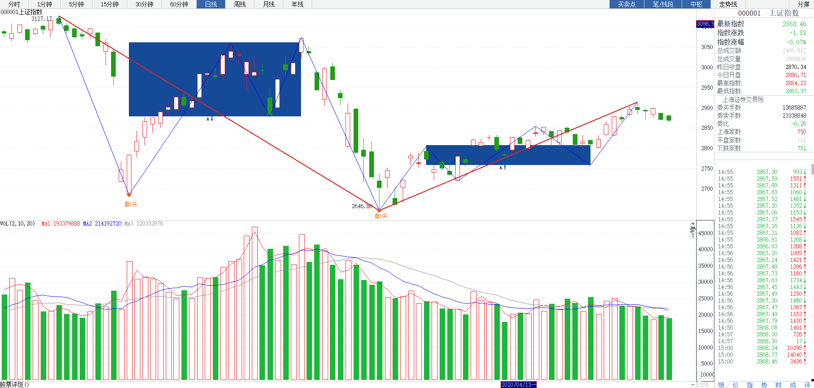This screenshot has height=388, width=814.
Task: Toggle the 走势线 trend line overlay
Action: [x=728, y=4]
